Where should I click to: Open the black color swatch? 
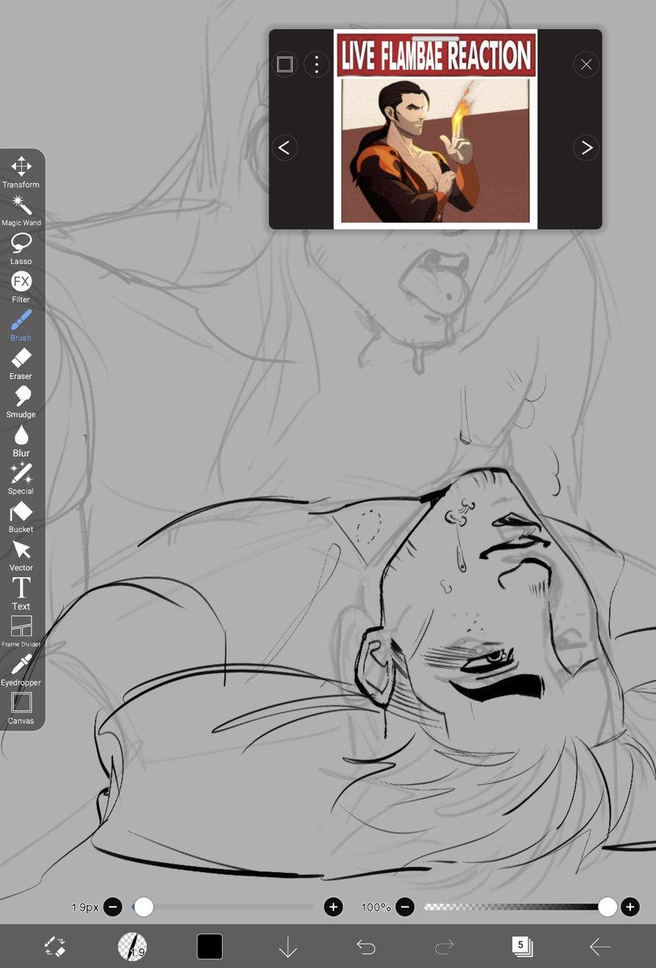point(210,946)
